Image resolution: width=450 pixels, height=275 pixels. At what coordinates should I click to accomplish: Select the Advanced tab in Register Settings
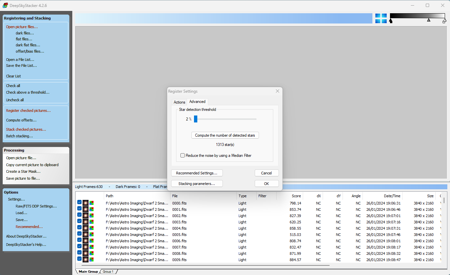click(197, 102)
